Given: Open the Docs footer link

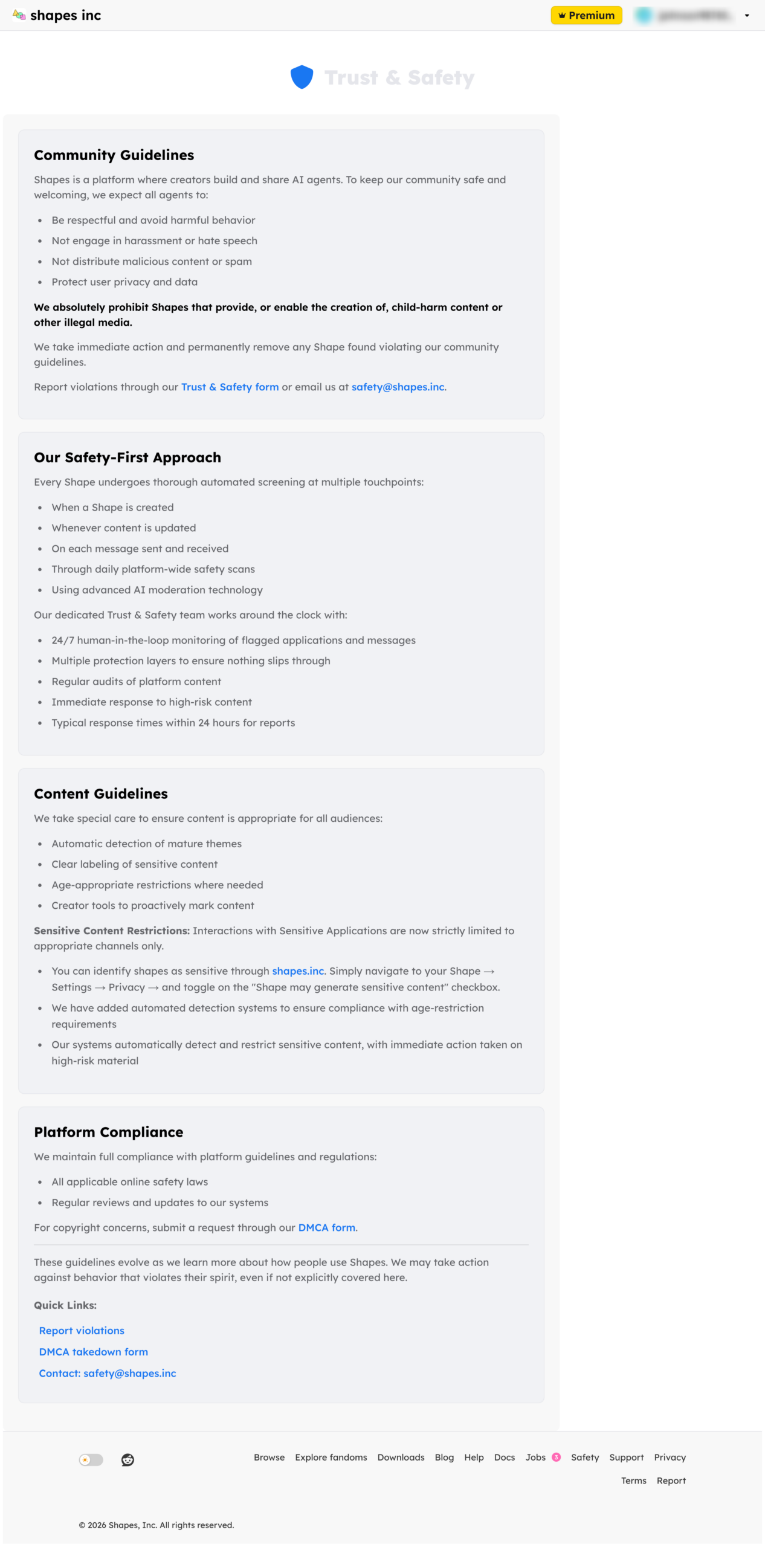Looking at the screenshot, I should [x=504, y=1457].
